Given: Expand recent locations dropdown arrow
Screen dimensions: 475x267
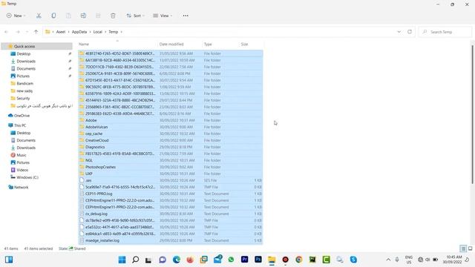Looking at the screenshot, I should coord(27,32).
